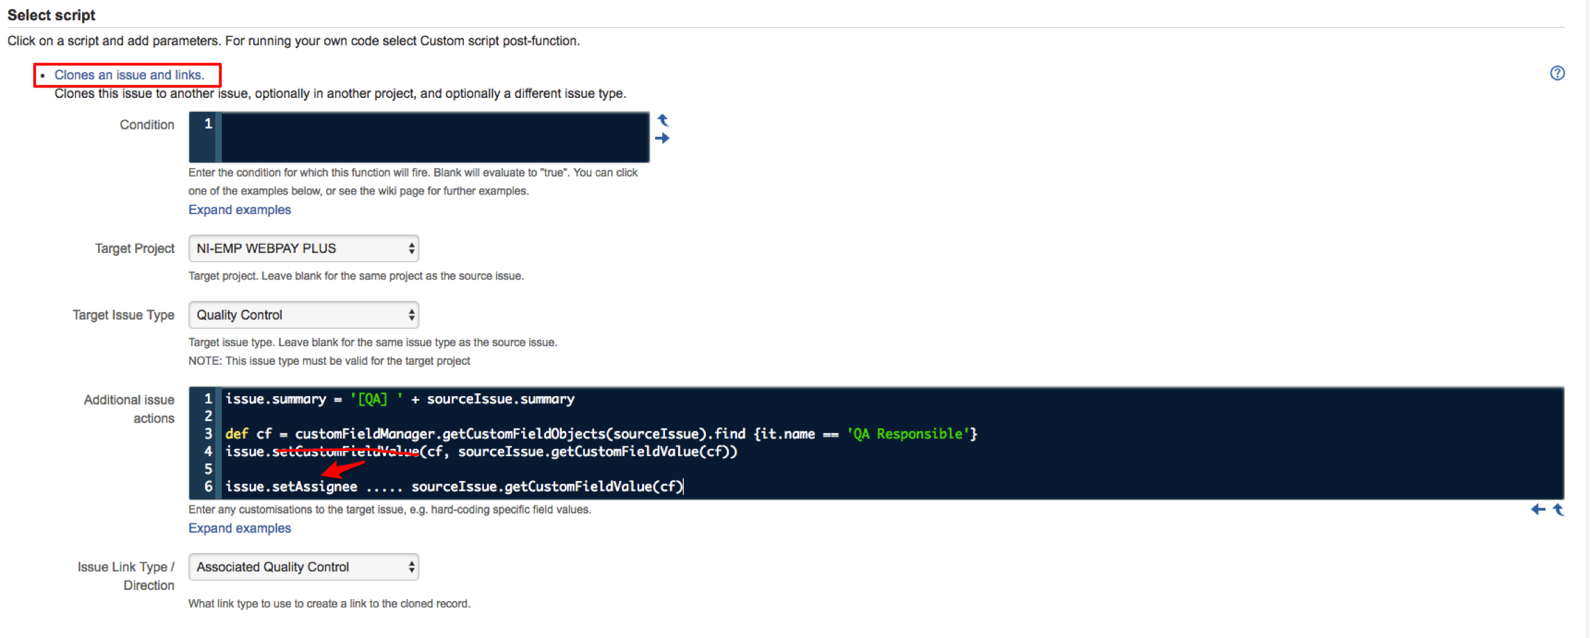Open the Target Project dropdown
Screen dimensions: 1590x638
(x=304, y=248)
